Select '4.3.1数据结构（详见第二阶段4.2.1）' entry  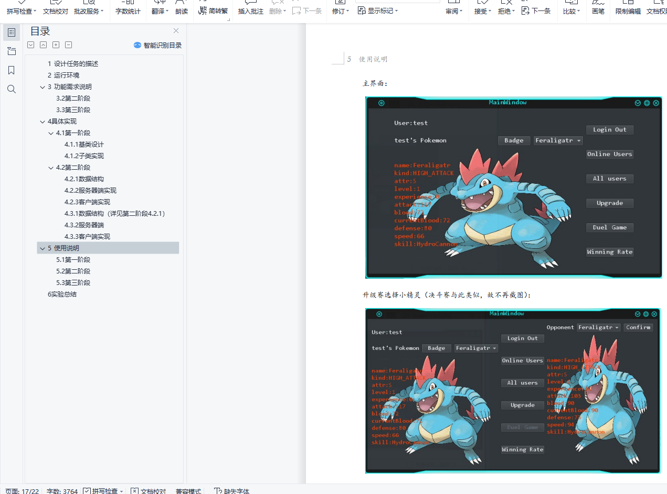[x=115, y=214]
